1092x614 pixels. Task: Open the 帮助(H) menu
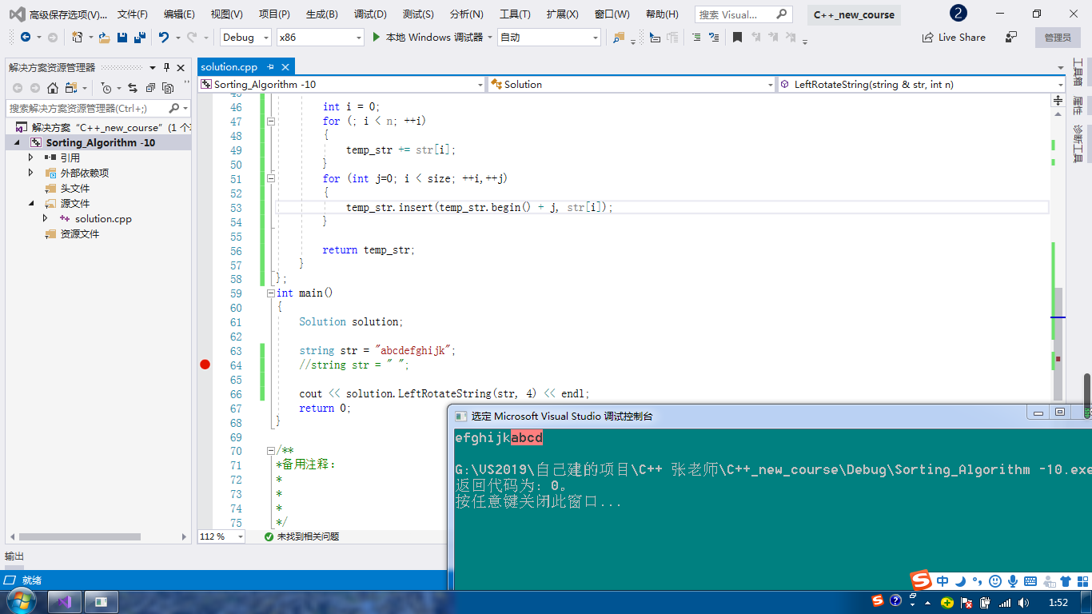(662, 14)
